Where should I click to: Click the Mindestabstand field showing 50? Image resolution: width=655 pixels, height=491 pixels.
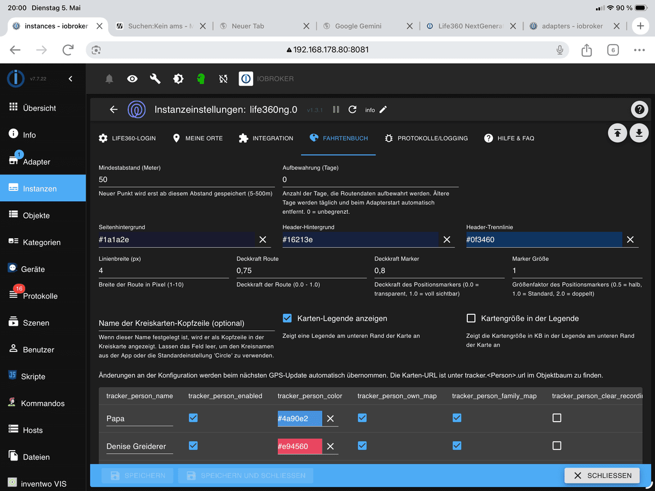coord(187,179)
